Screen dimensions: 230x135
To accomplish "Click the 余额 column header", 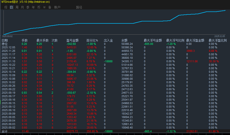I will click(x=124, y=40).
